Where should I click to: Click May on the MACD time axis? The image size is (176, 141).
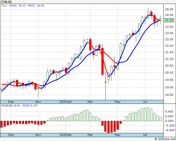click(x=118, y=135)
